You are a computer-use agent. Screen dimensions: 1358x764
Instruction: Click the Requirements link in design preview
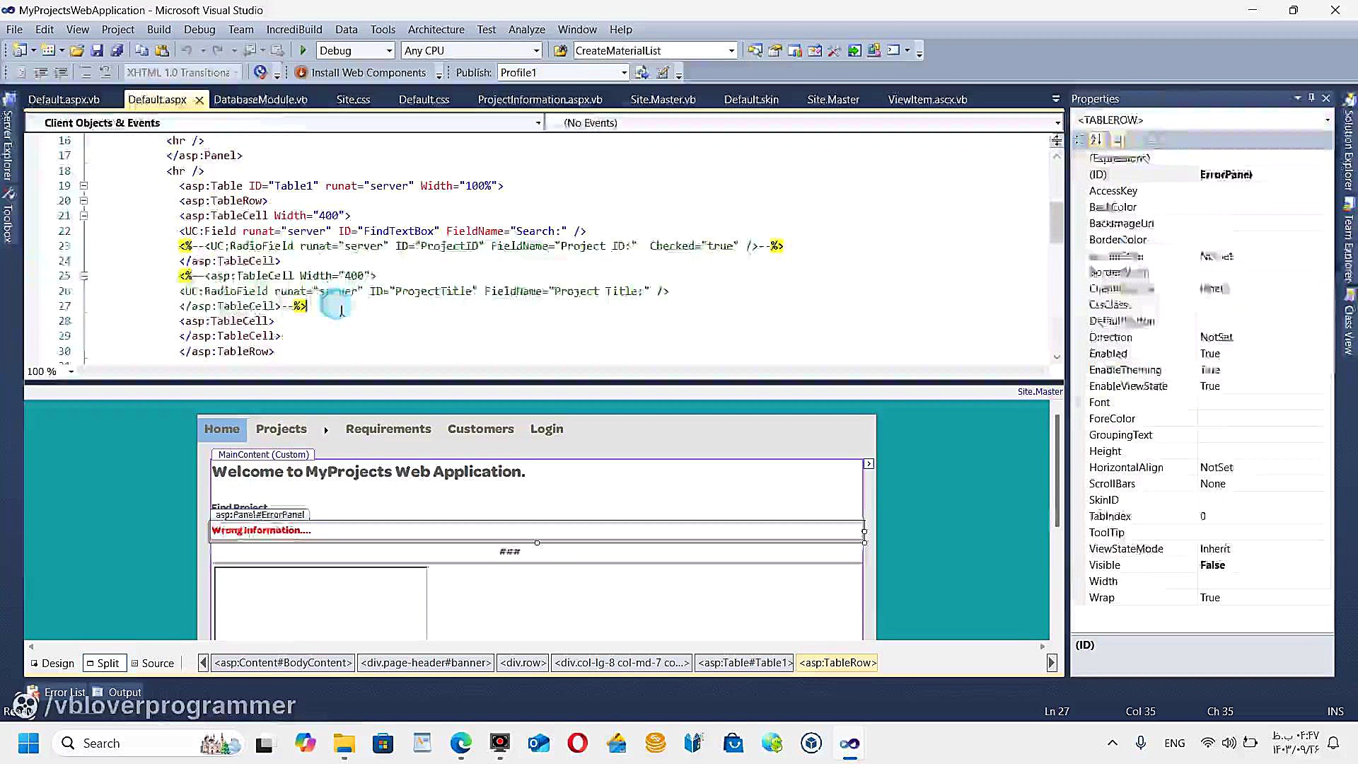(x=388, y=429)
